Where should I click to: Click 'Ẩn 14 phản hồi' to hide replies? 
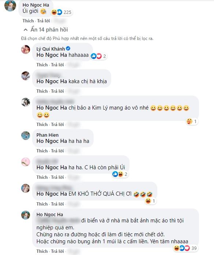49,30
